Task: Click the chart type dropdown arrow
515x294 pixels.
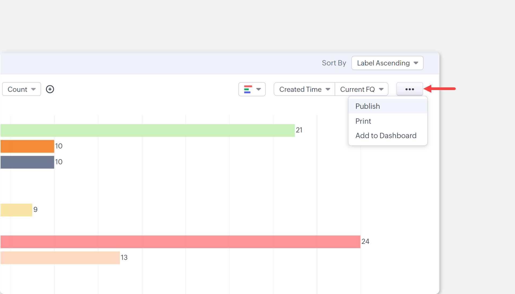Action: 259,89
